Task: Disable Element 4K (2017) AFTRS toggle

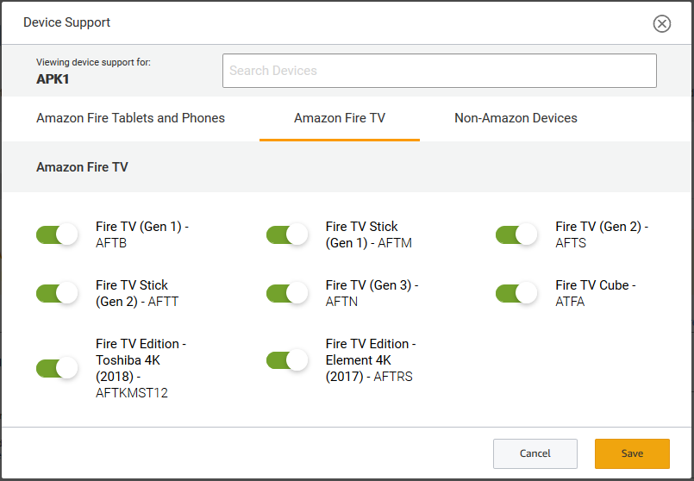Action: (287, 360)
